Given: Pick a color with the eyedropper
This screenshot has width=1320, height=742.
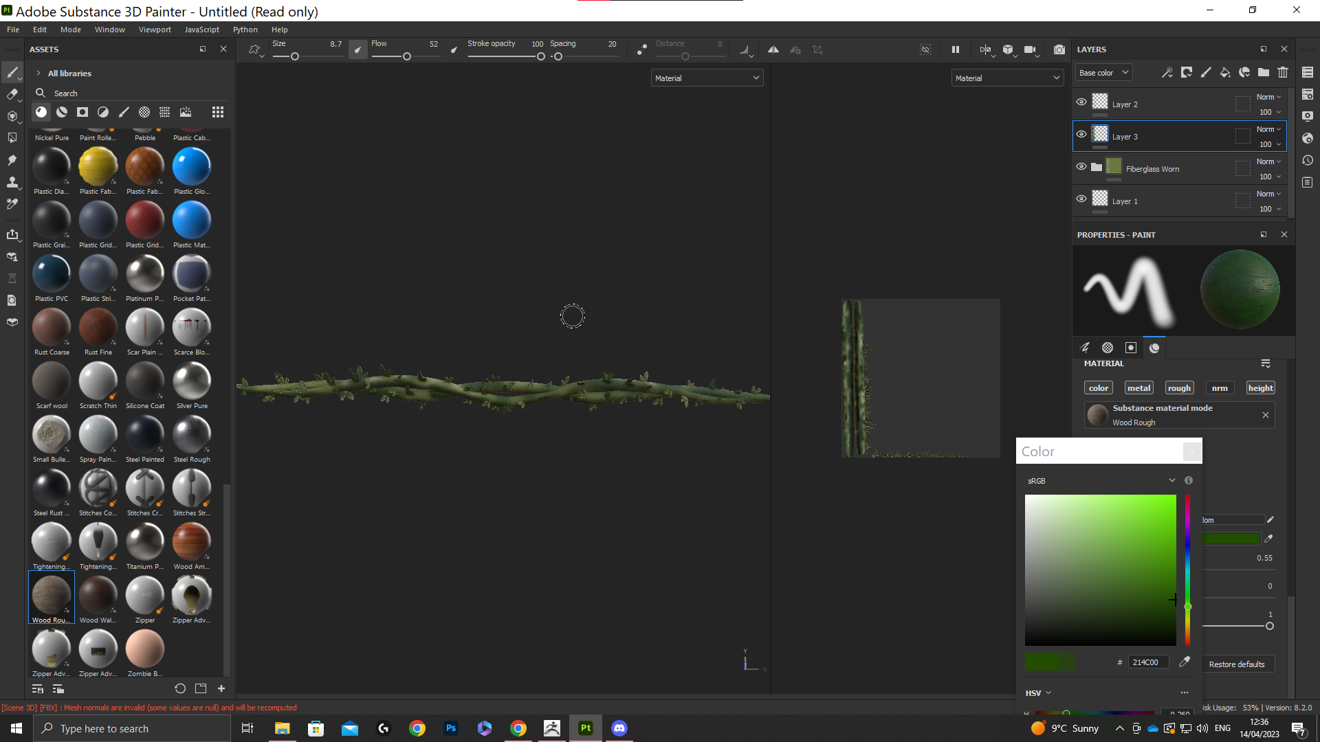Looking at the screenshot, I should click(x=1185, y=662).
